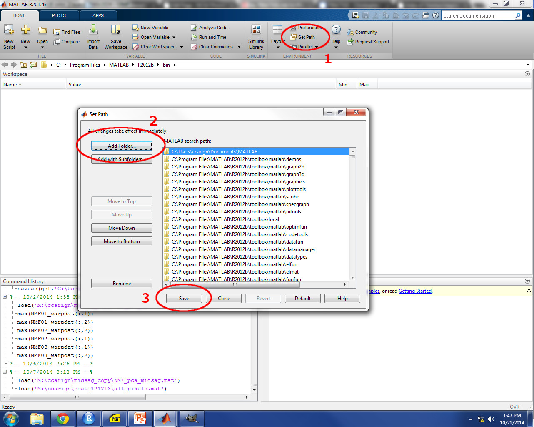Open the Compare files tool
Viewport: 534px width, 427px height.
click(67, 42)
